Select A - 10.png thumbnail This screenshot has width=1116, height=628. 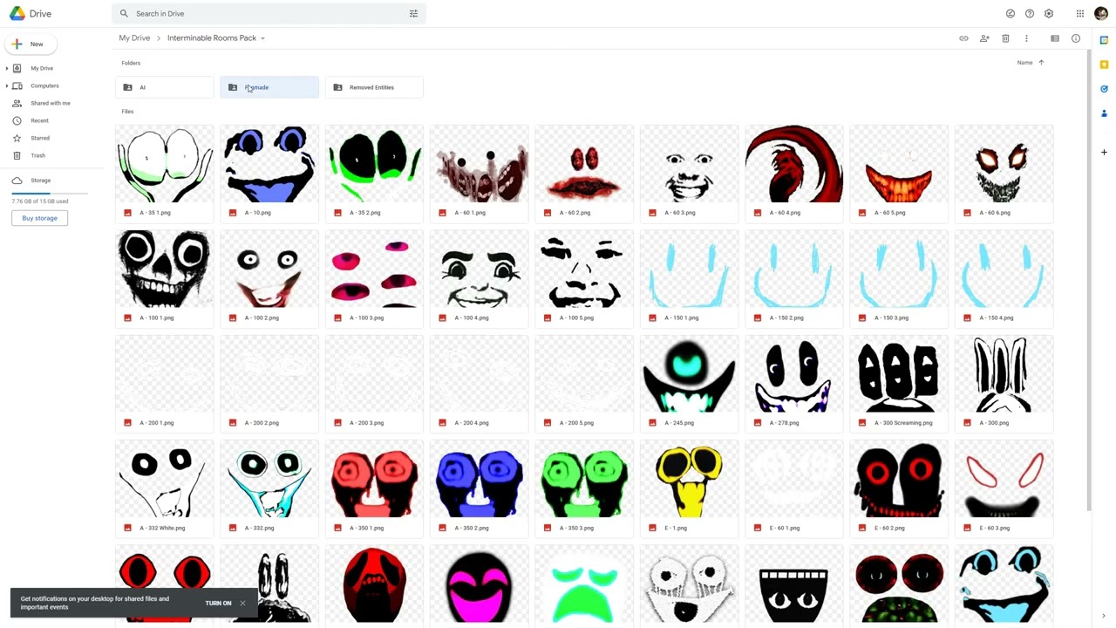point(269,164)
